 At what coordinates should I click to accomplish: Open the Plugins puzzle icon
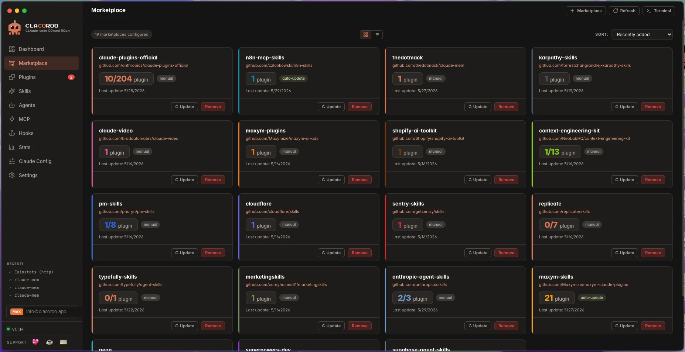[x=12, y=77]
